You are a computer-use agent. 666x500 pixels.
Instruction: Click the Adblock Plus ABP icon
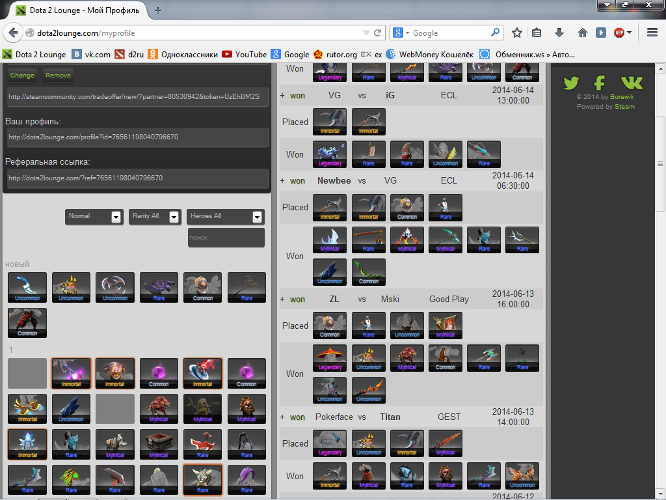(619, 33)
